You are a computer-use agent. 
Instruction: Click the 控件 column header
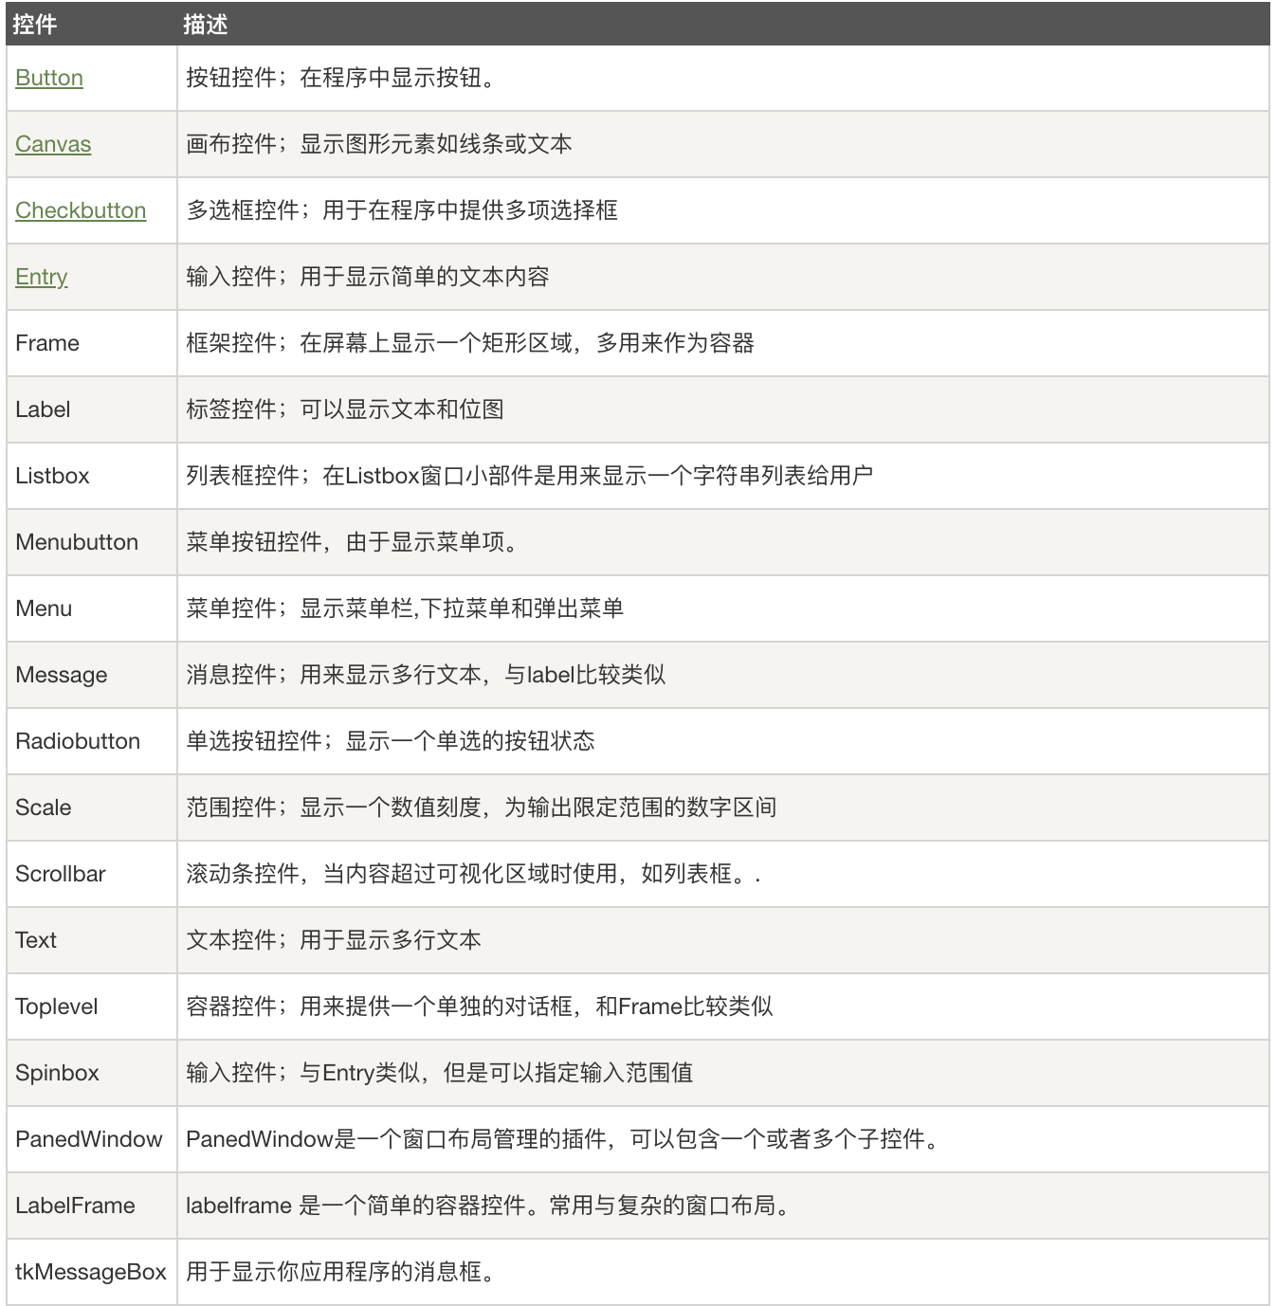[x=35, y=24]
